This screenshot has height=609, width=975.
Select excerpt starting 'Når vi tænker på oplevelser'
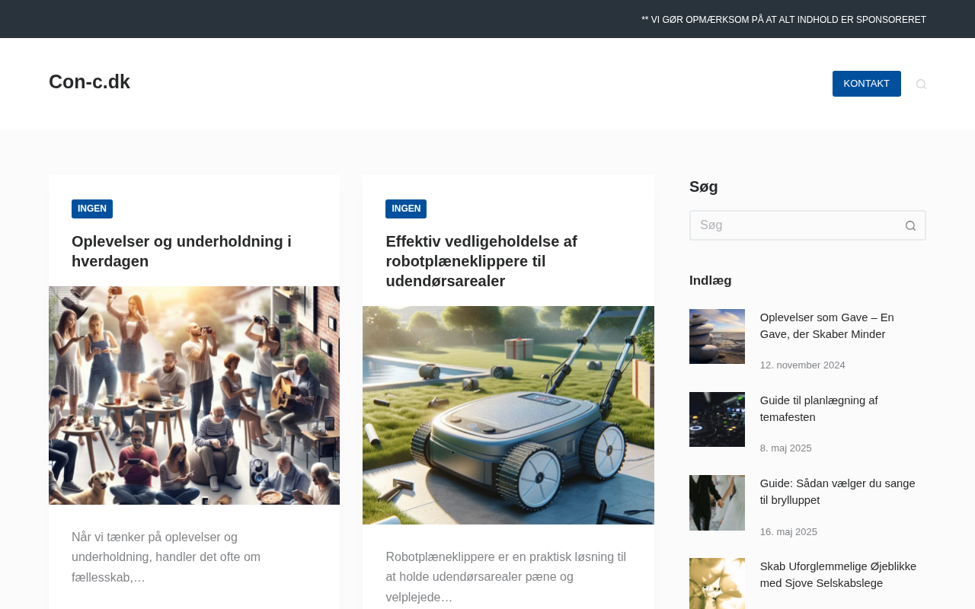pos(166,557)
